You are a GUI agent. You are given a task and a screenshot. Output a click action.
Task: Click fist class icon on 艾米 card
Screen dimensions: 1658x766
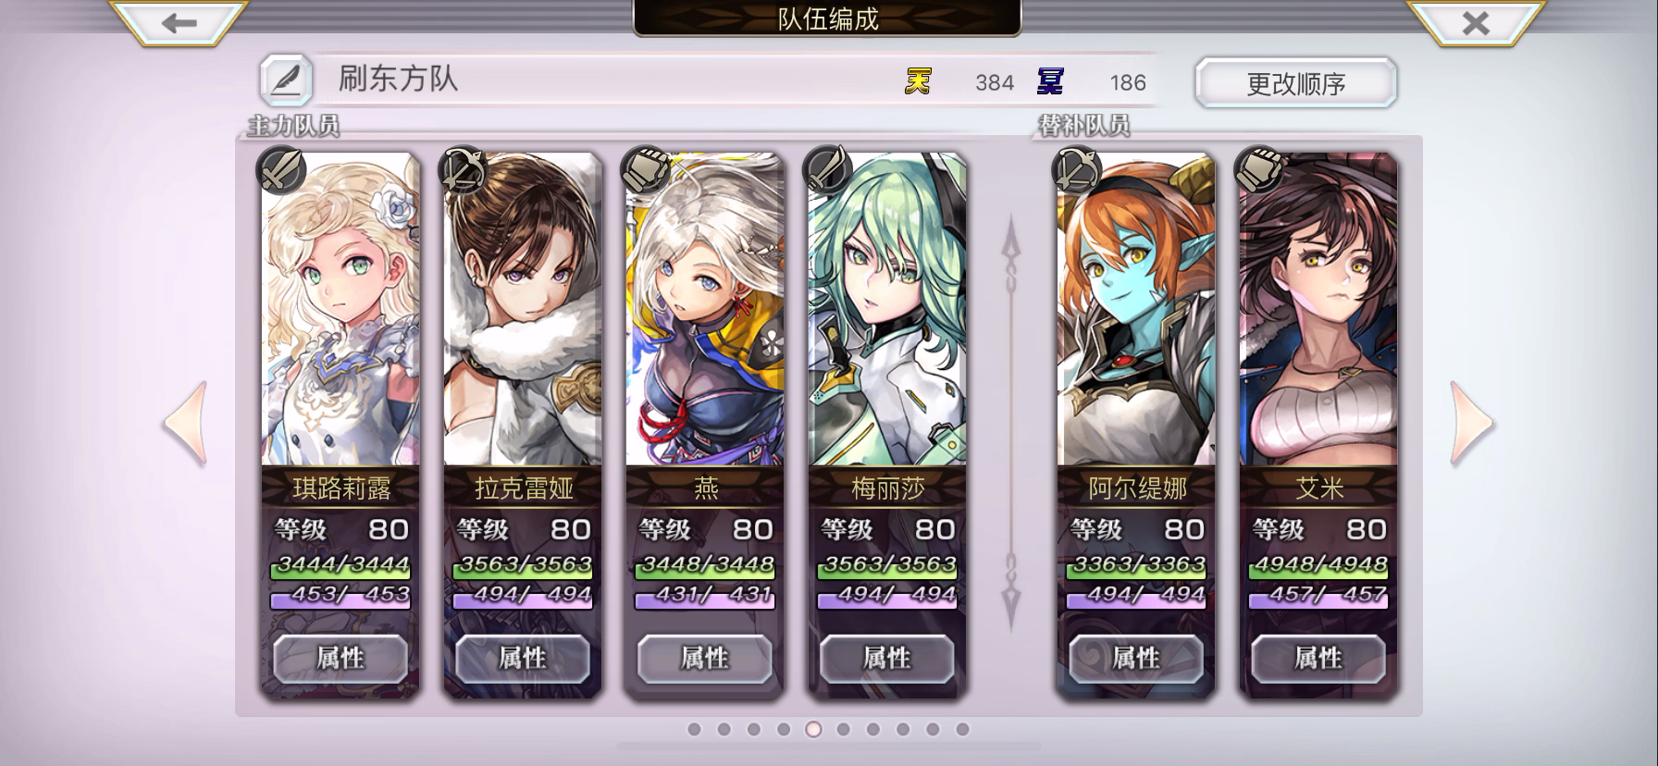click(x=1259, y=168)
